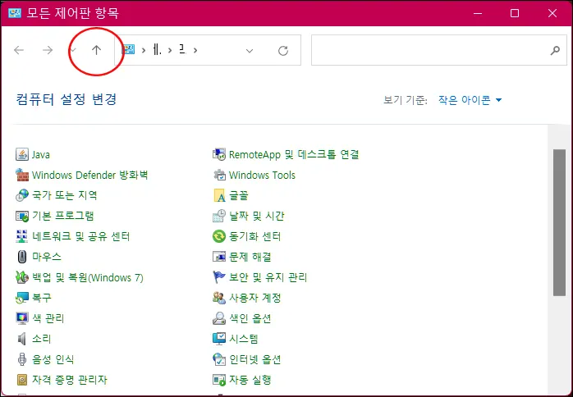Click the 자동 실행 autoplay icon
573x397 pixels.
point(219,380)
